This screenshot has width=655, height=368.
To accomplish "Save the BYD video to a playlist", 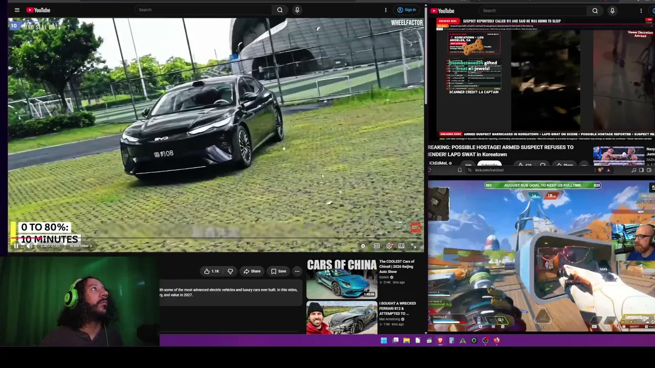I will click(278, 271).
